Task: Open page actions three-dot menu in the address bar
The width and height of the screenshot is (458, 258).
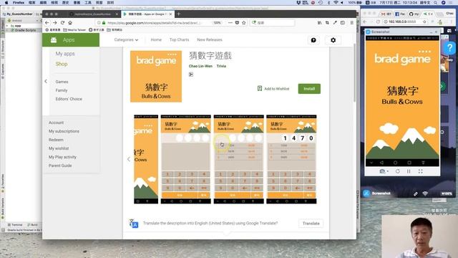Action: click(x=230, y=22)
